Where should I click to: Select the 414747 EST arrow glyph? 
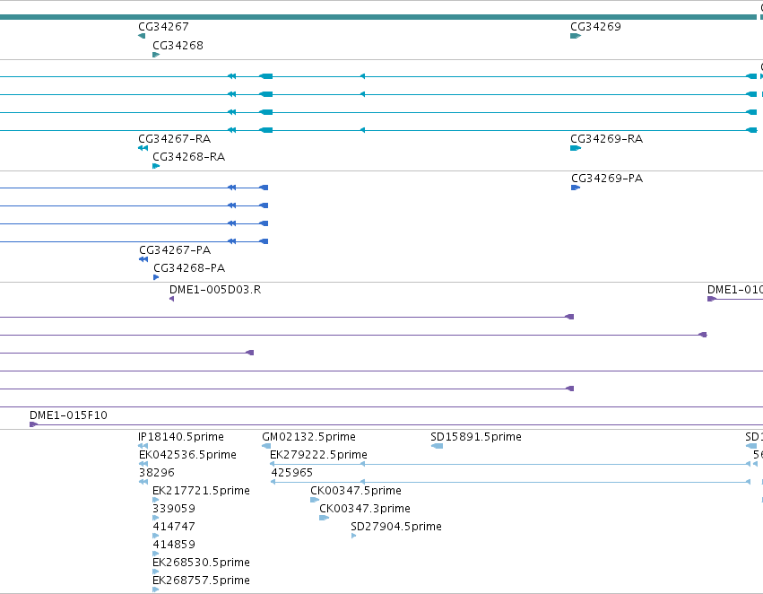[x=156, y=536]
